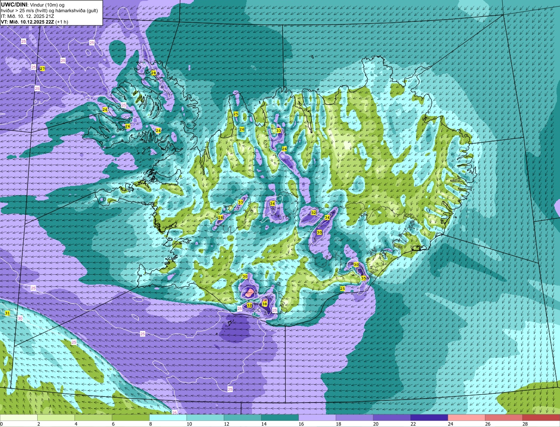Click the yellow '31' gust label

coord(7,313)
